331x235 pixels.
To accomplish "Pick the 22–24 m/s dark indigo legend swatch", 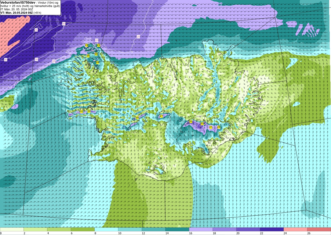I will [272, 229].
